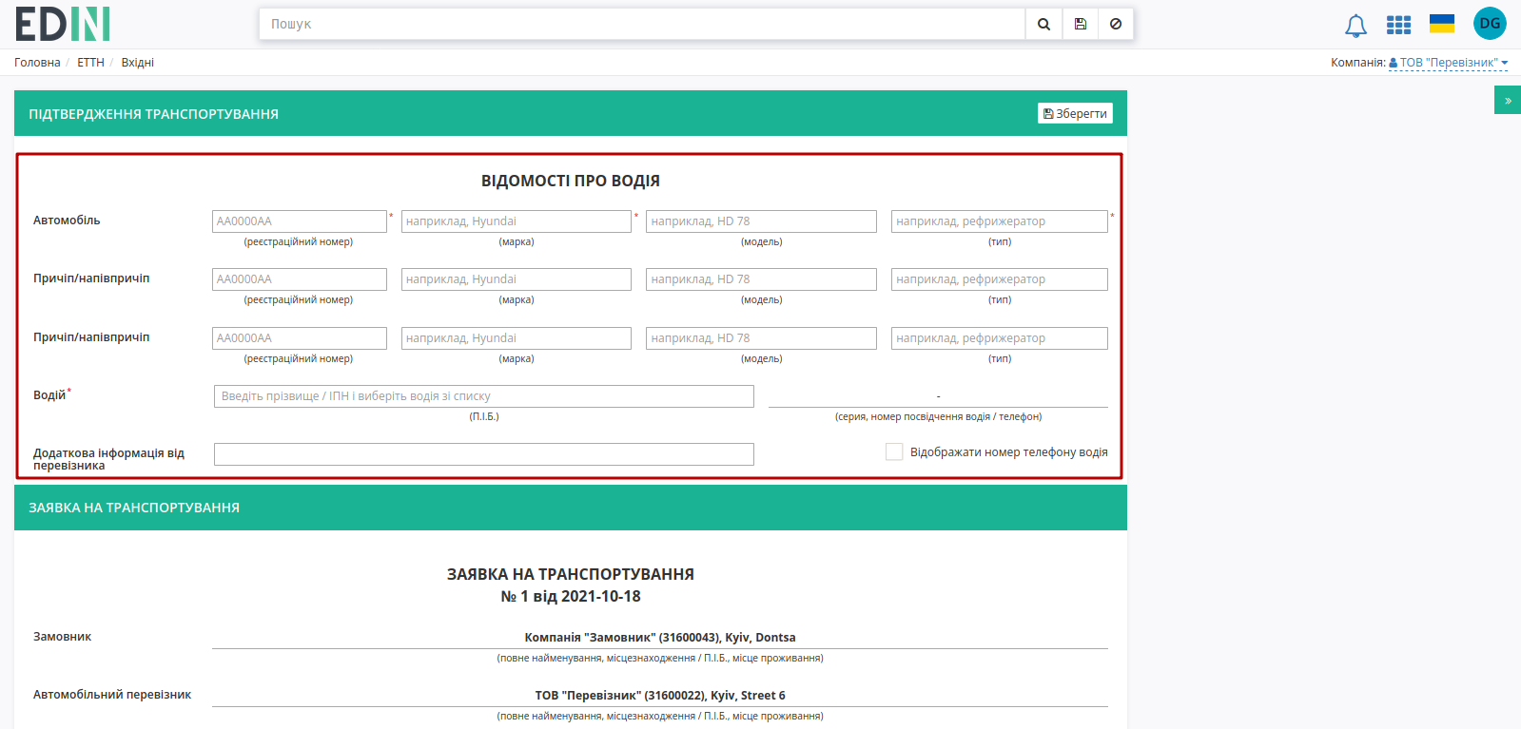The image size is (1521, 729).
Task: Go to Головна breadcrumb
Action: pyautogui.click(x=37, y=63)
